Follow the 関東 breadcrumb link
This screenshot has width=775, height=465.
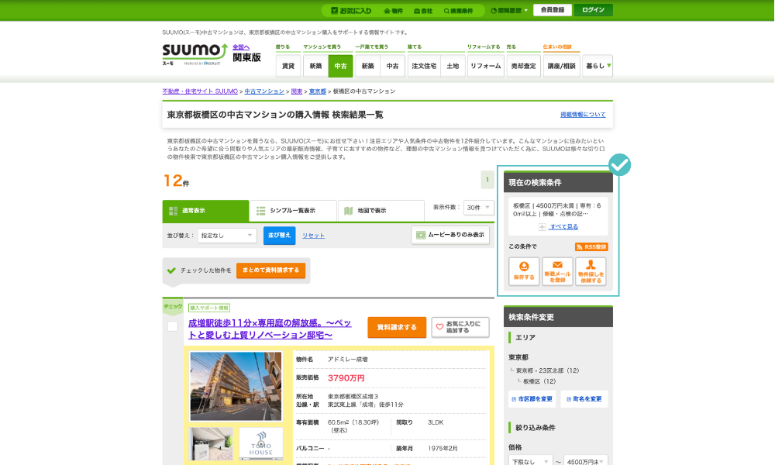[297, 91]
